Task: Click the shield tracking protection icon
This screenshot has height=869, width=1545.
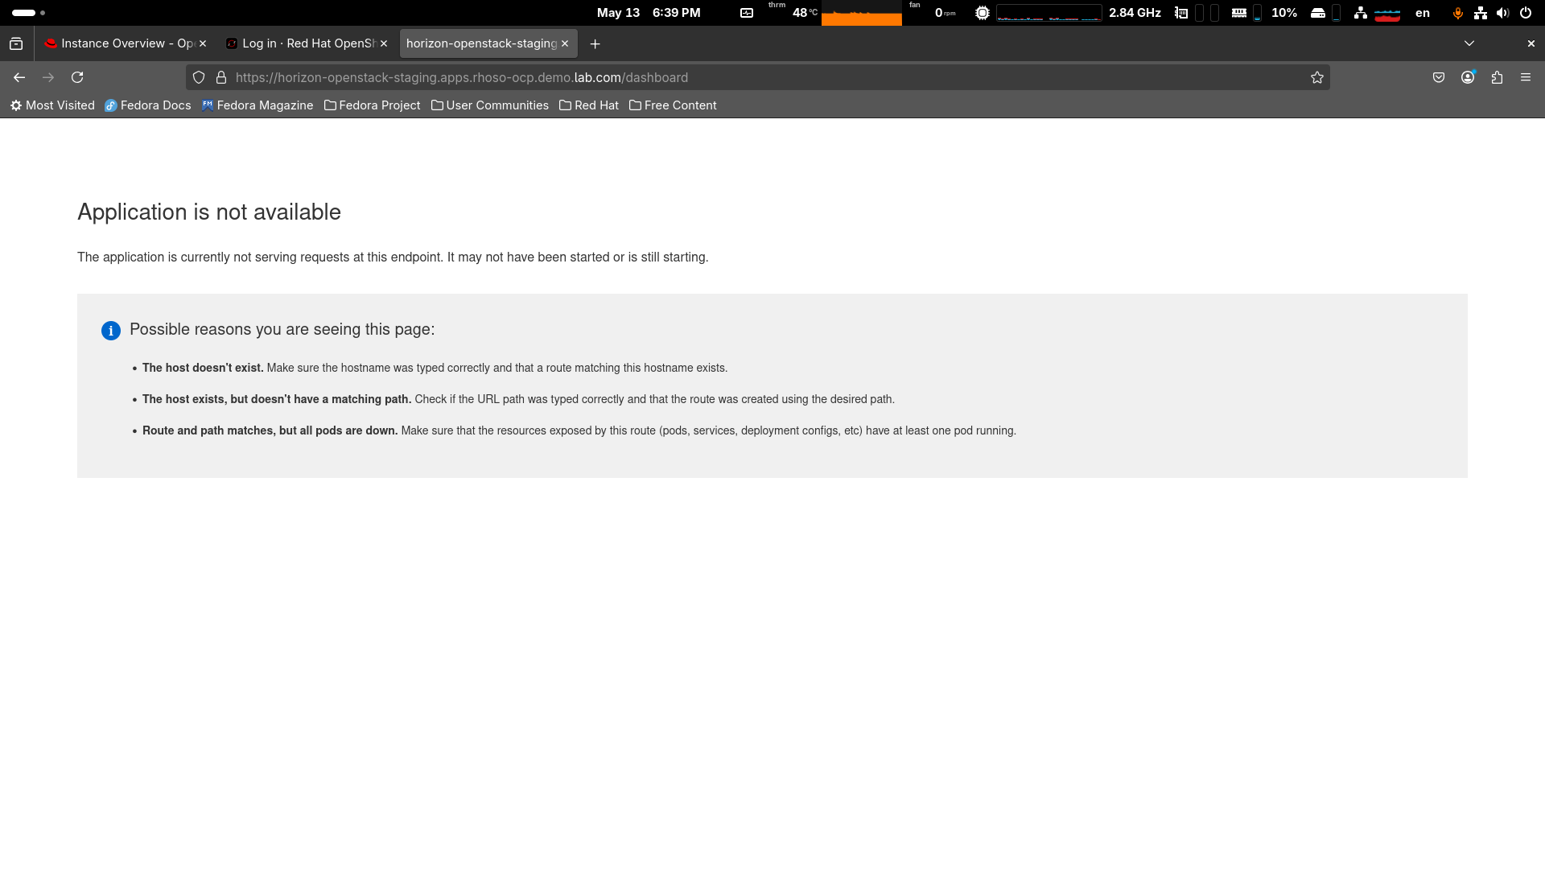Action: pos(199,77)
